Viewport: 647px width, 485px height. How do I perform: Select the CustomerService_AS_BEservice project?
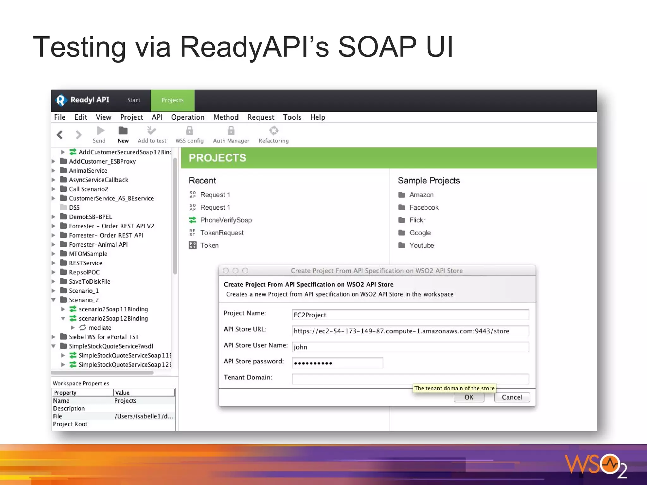click(111, 198)
